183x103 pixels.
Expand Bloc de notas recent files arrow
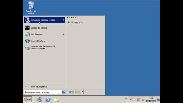pos(64,34)
